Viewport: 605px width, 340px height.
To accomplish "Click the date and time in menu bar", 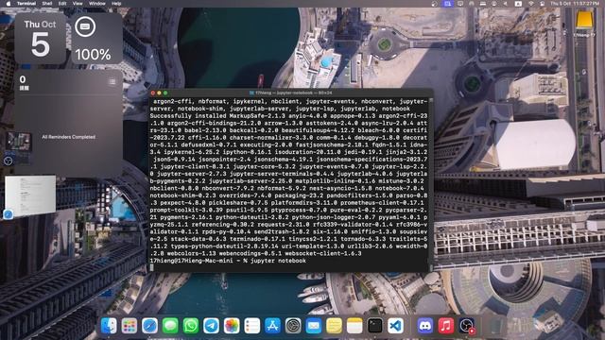I will 575,4.
